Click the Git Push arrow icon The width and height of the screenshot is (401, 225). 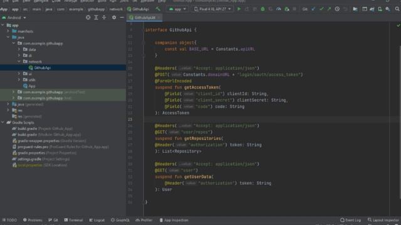click(x=329, y=9)
